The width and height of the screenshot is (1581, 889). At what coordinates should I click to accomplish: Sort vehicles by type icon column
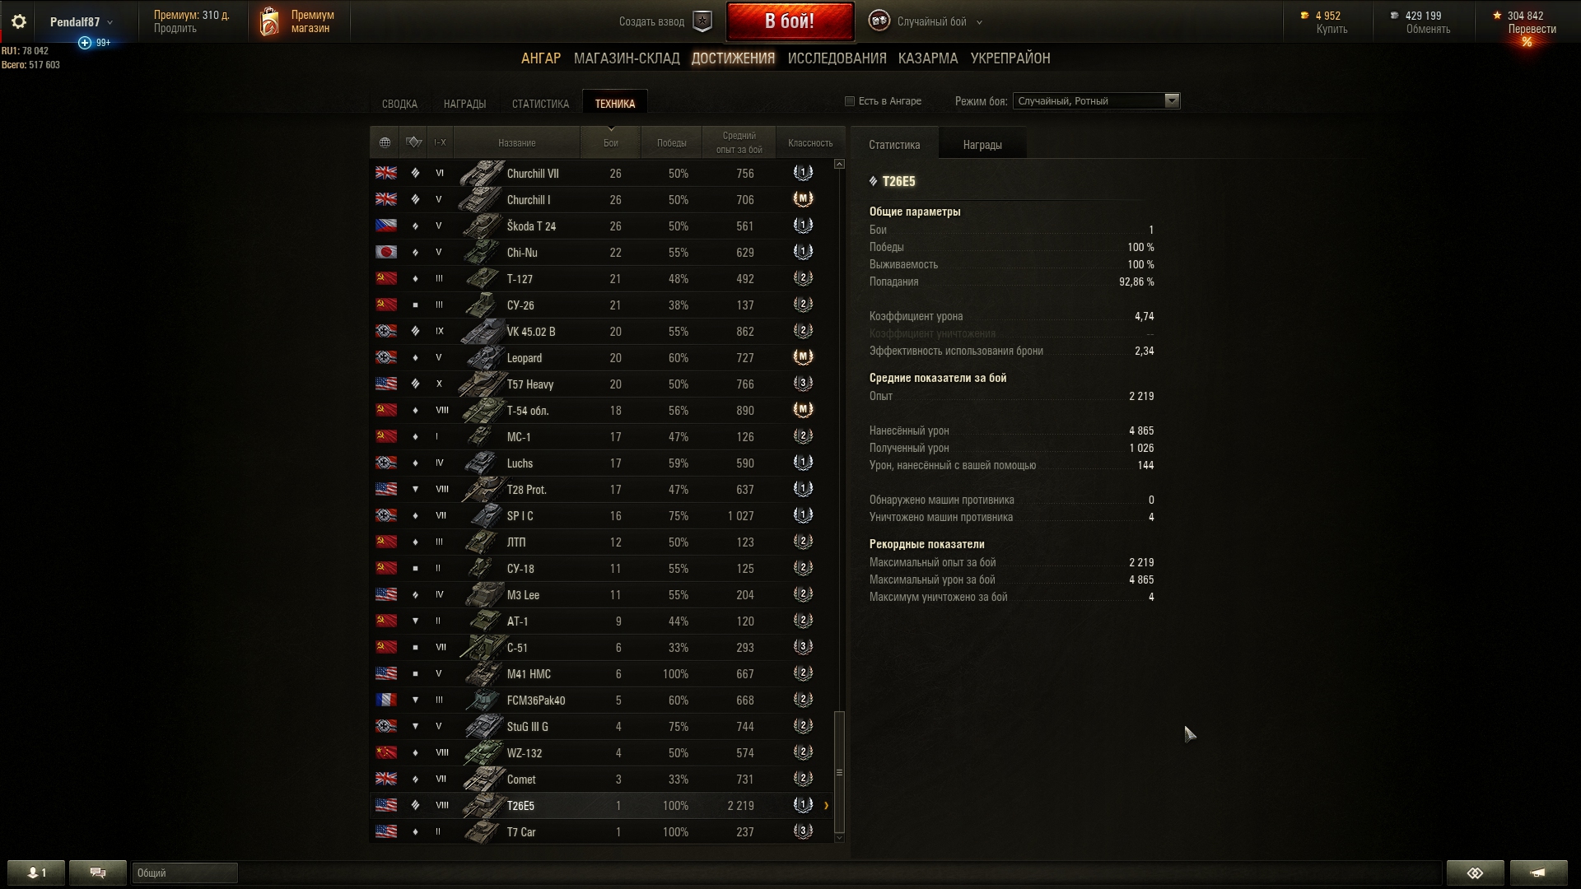414,142
